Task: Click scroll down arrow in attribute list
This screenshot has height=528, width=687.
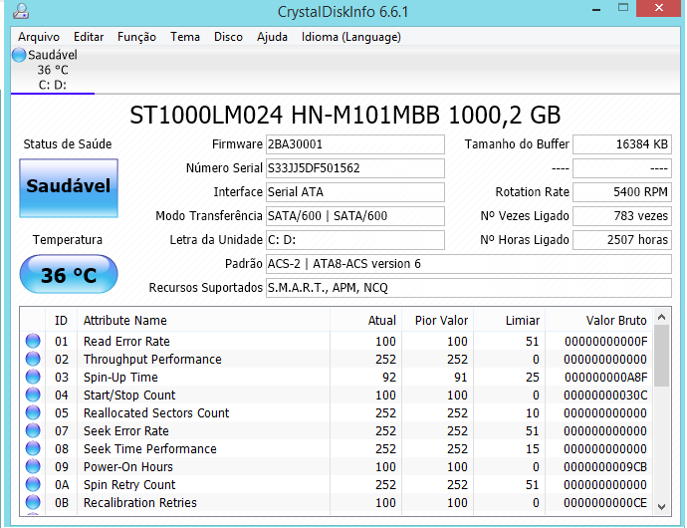Action: pyautogui.click(x=661, y=507)
